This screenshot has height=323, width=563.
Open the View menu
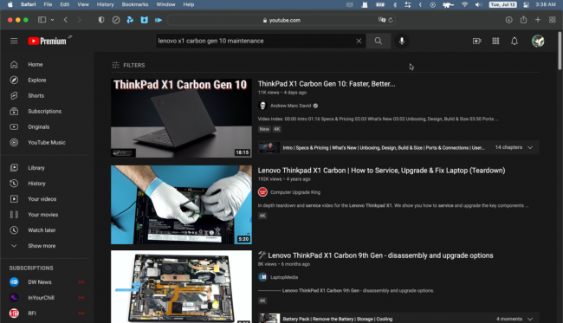click(83, 4)
